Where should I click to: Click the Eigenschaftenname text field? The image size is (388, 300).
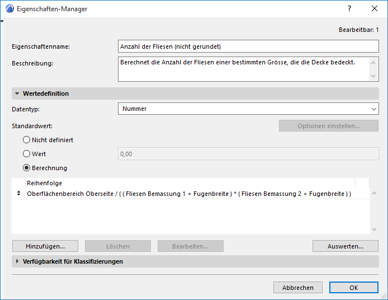point(248,46)
